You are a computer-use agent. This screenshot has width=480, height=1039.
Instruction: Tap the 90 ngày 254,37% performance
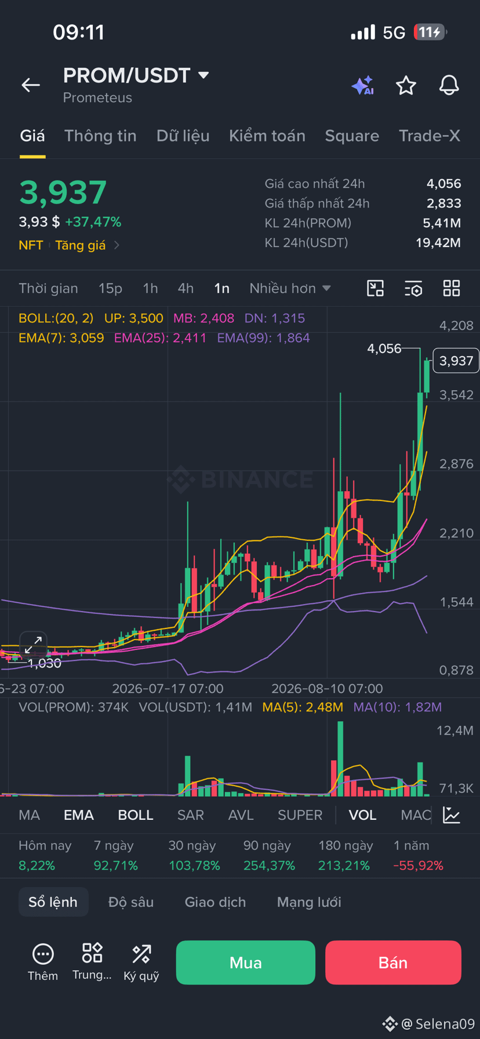coord(270,856)
